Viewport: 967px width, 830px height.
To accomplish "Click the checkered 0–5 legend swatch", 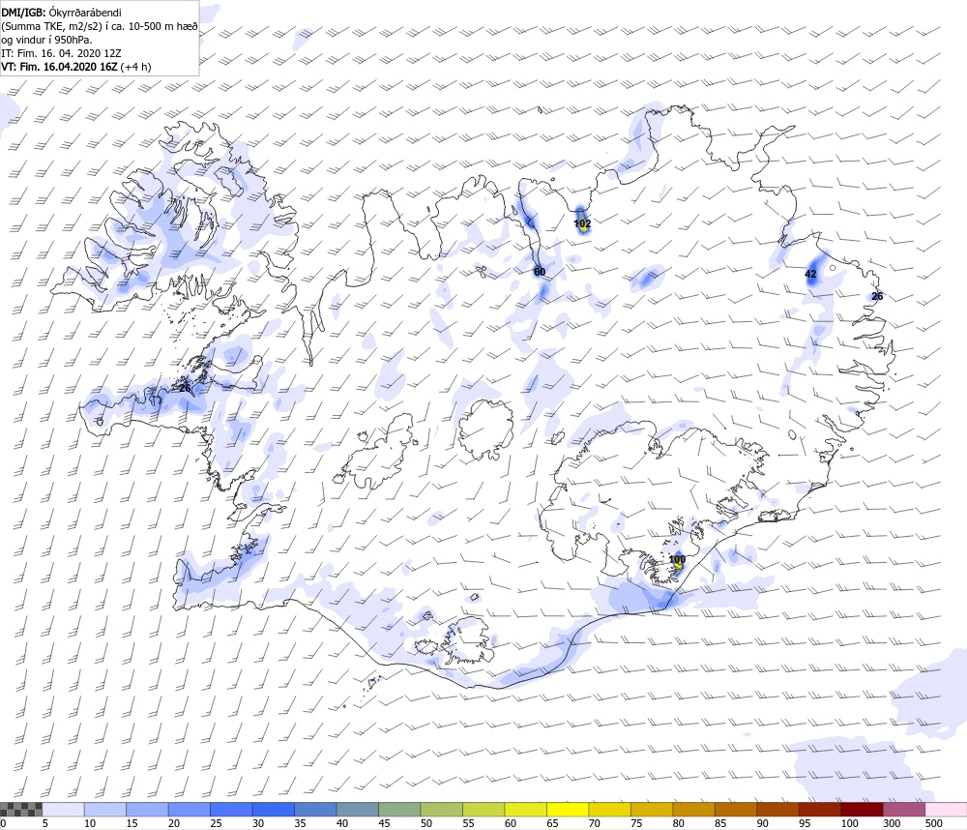I will point(21,810).
